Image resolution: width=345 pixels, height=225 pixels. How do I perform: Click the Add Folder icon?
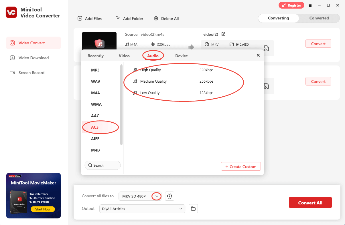(x=118, y=18)
